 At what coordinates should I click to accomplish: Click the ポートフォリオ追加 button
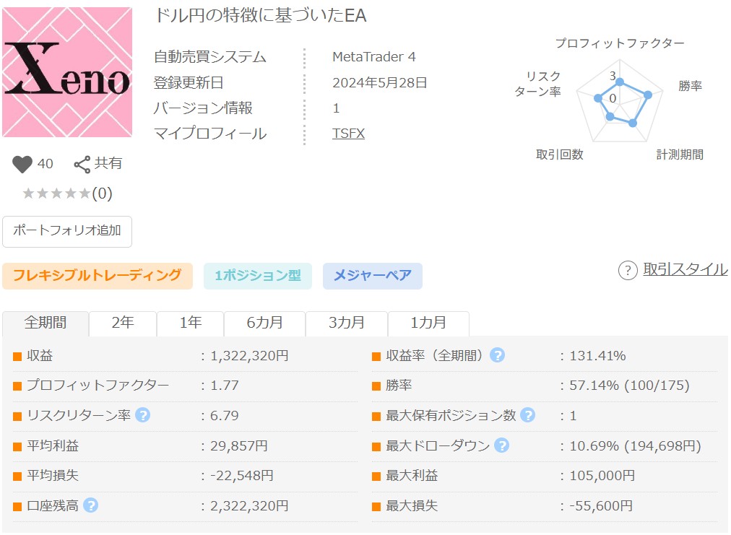point(67,231)
